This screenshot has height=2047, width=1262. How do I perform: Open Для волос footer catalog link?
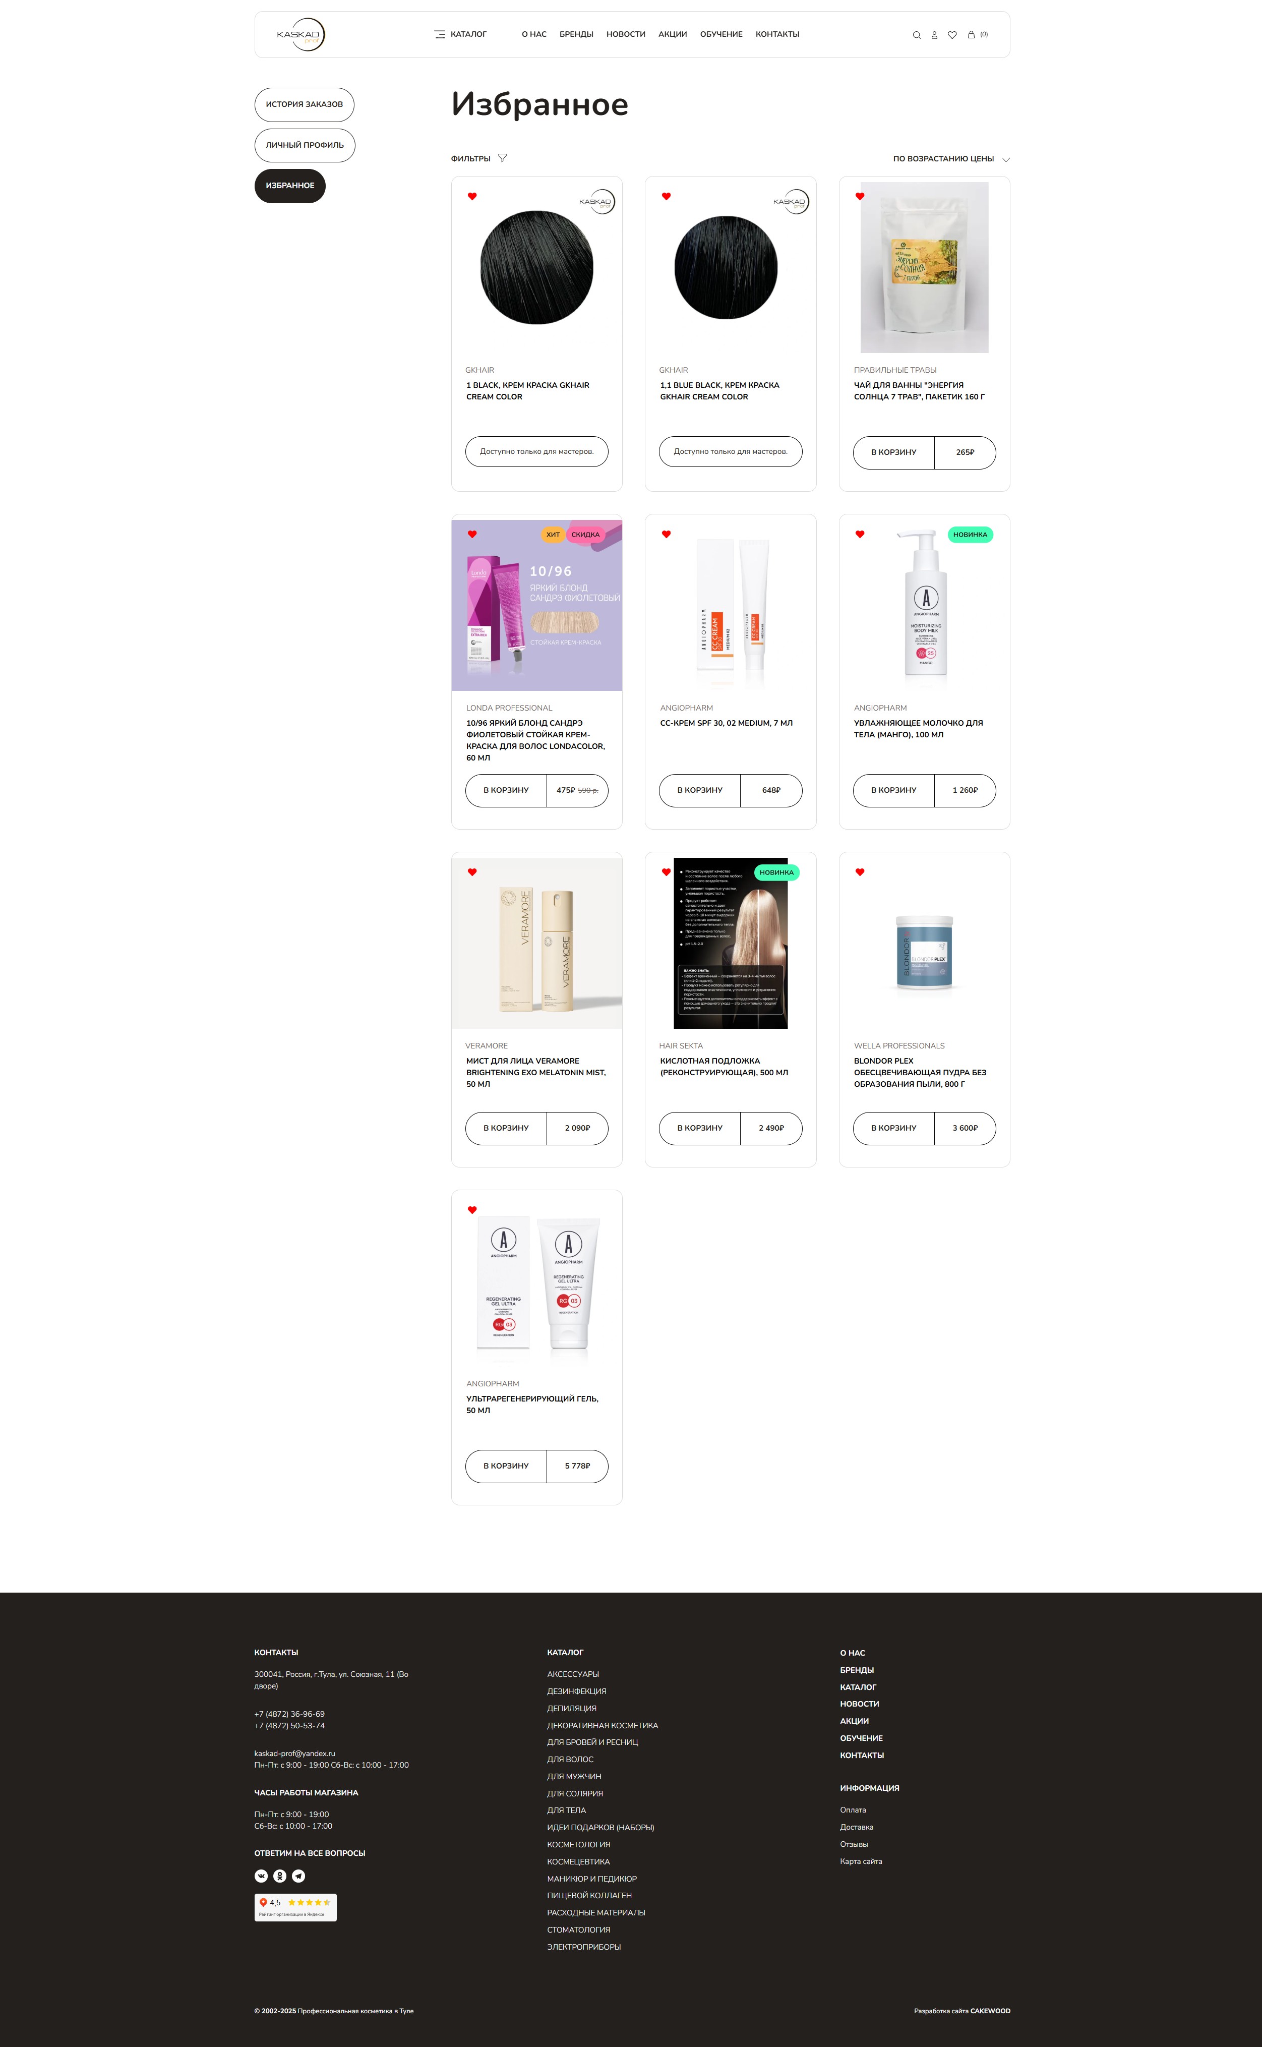[570, 1759]
